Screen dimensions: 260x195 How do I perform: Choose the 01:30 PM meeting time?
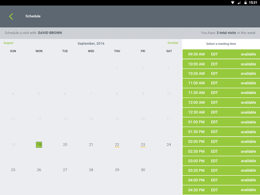coord(221,132)
